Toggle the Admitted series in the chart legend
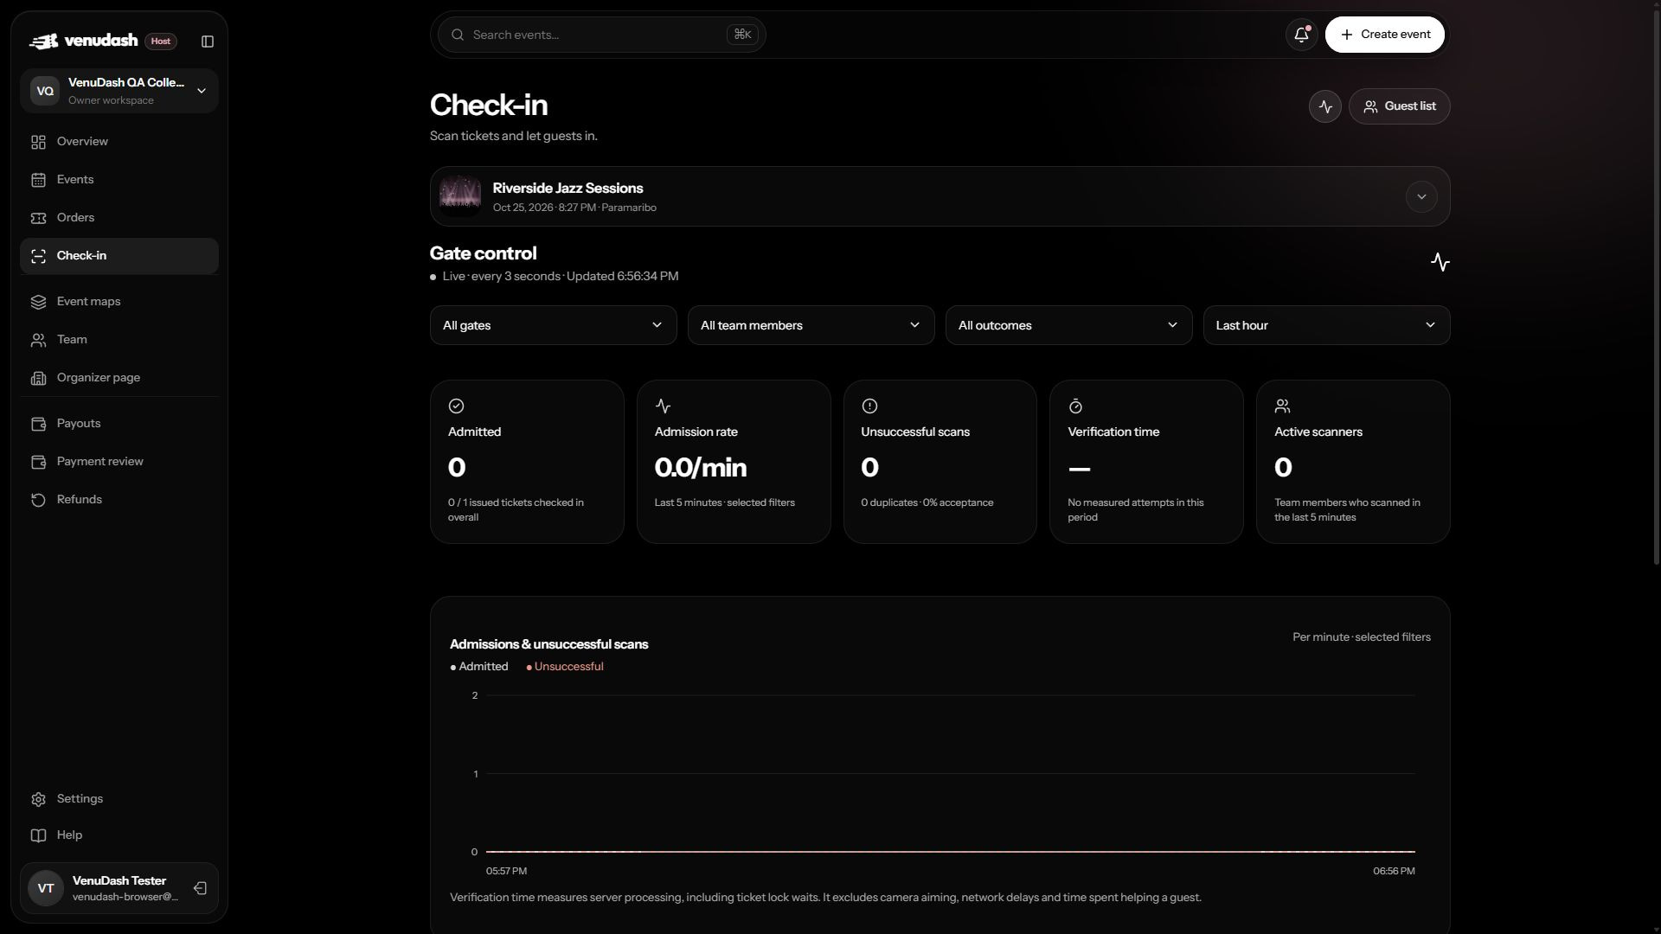 click(x=479, y=667)
